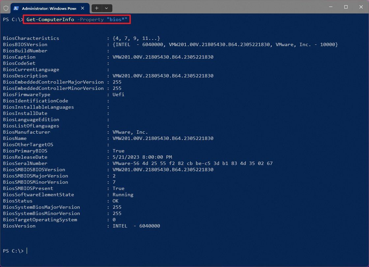Click the blinking cursor at the bottom prompt
This screenshot has width=369, height=267.
click(x=27, y=251)
